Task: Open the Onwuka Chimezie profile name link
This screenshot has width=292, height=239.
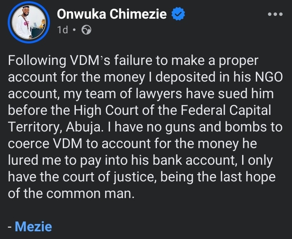Action: tap(112, 14)
